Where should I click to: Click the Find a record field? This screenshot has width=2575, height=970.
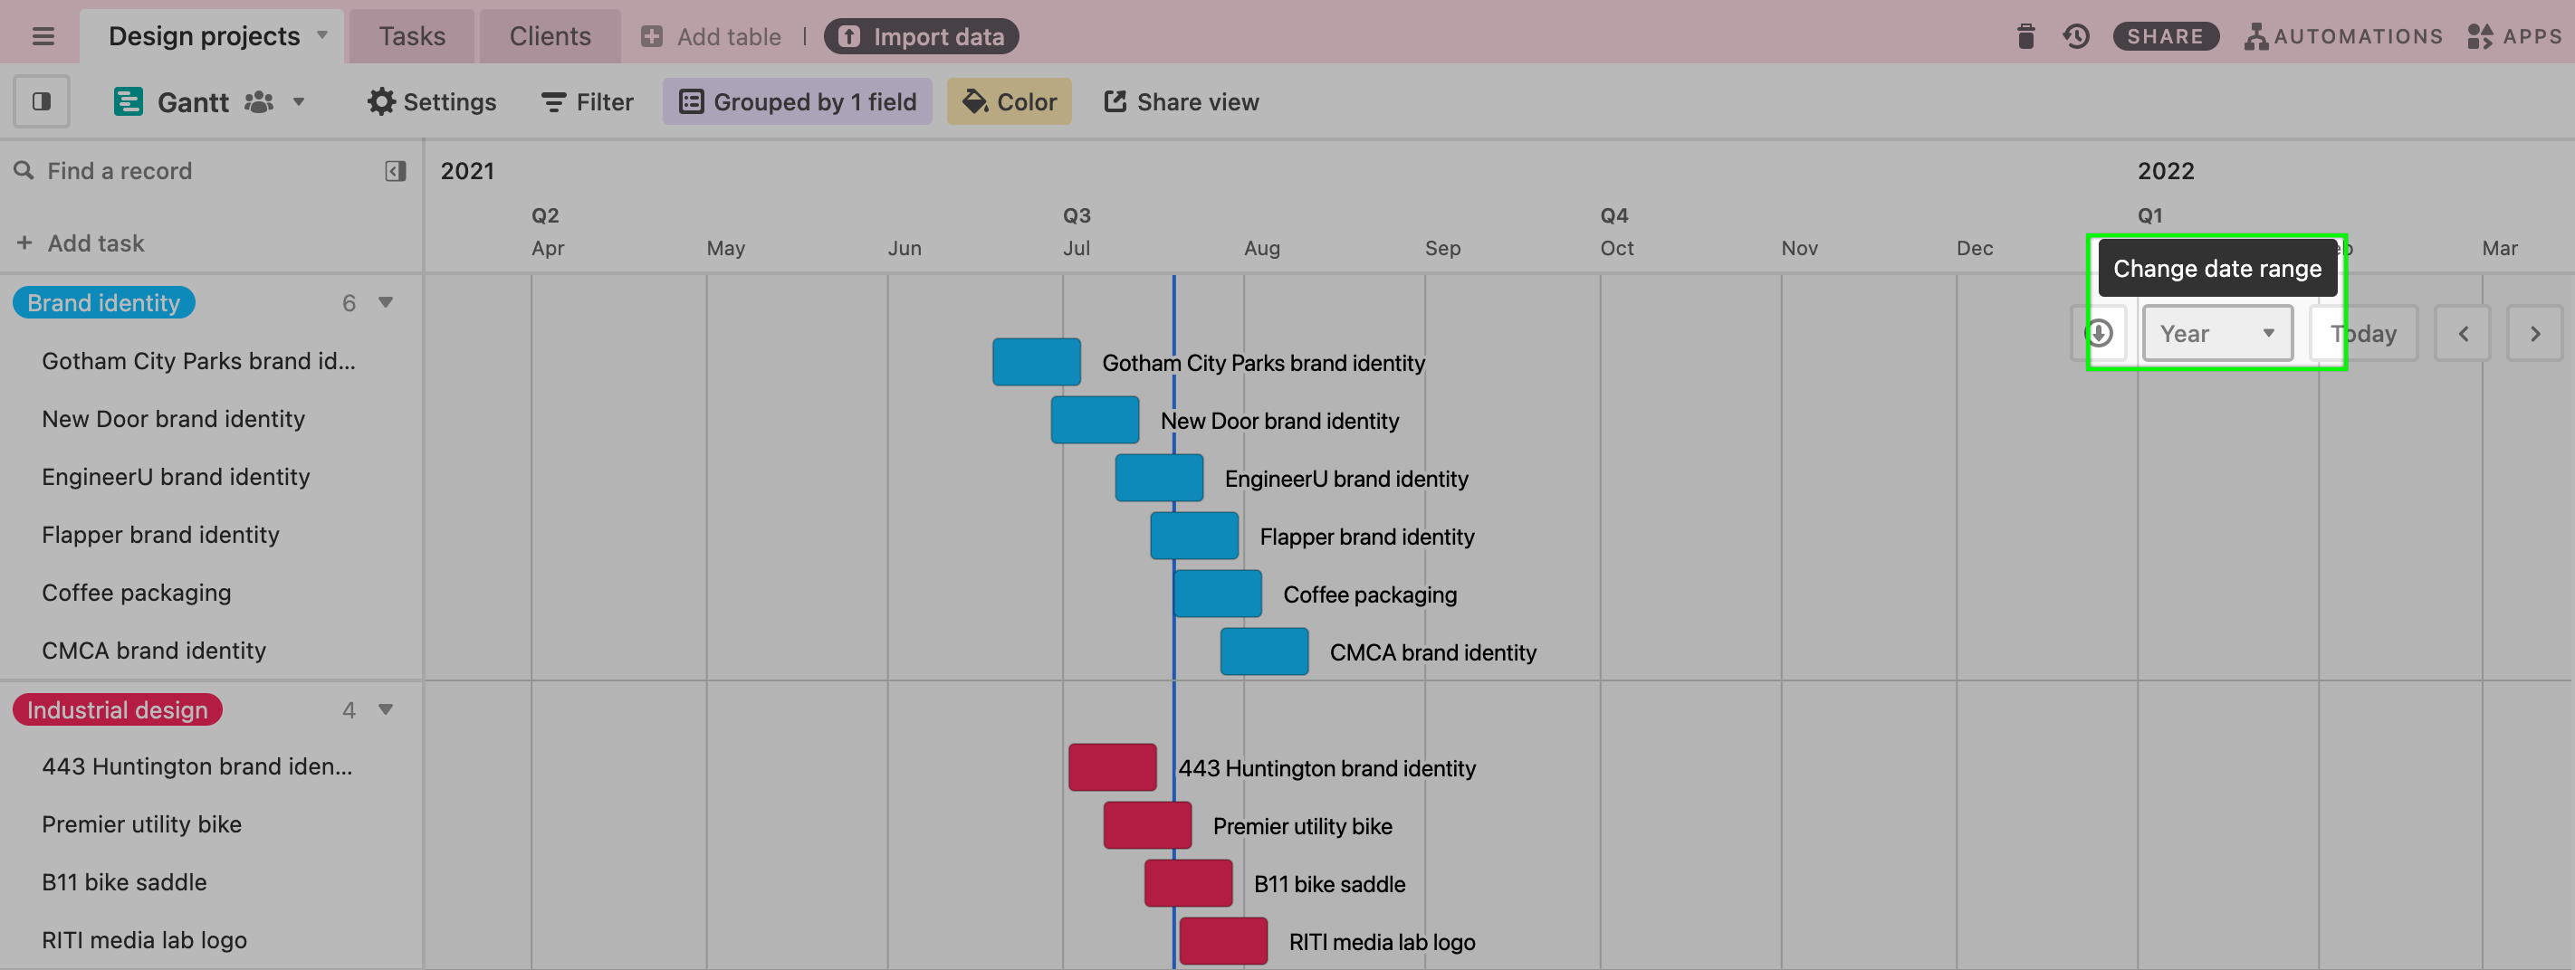[x=120, y=171]
